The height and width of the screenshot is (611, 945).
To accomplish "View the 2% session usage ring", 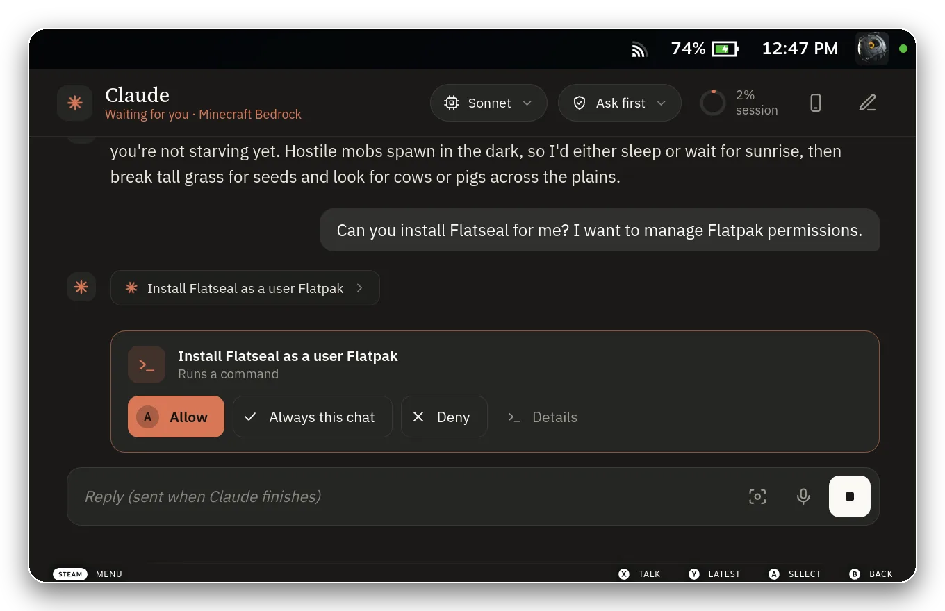I will (x=712, y=103).
